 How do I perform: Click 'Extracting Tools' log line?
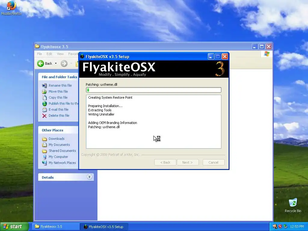[100, 110]
